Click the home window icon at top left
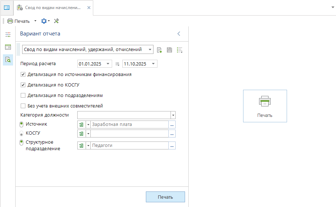336x207 pixels. pyautogui.click(x=7, y=8)
